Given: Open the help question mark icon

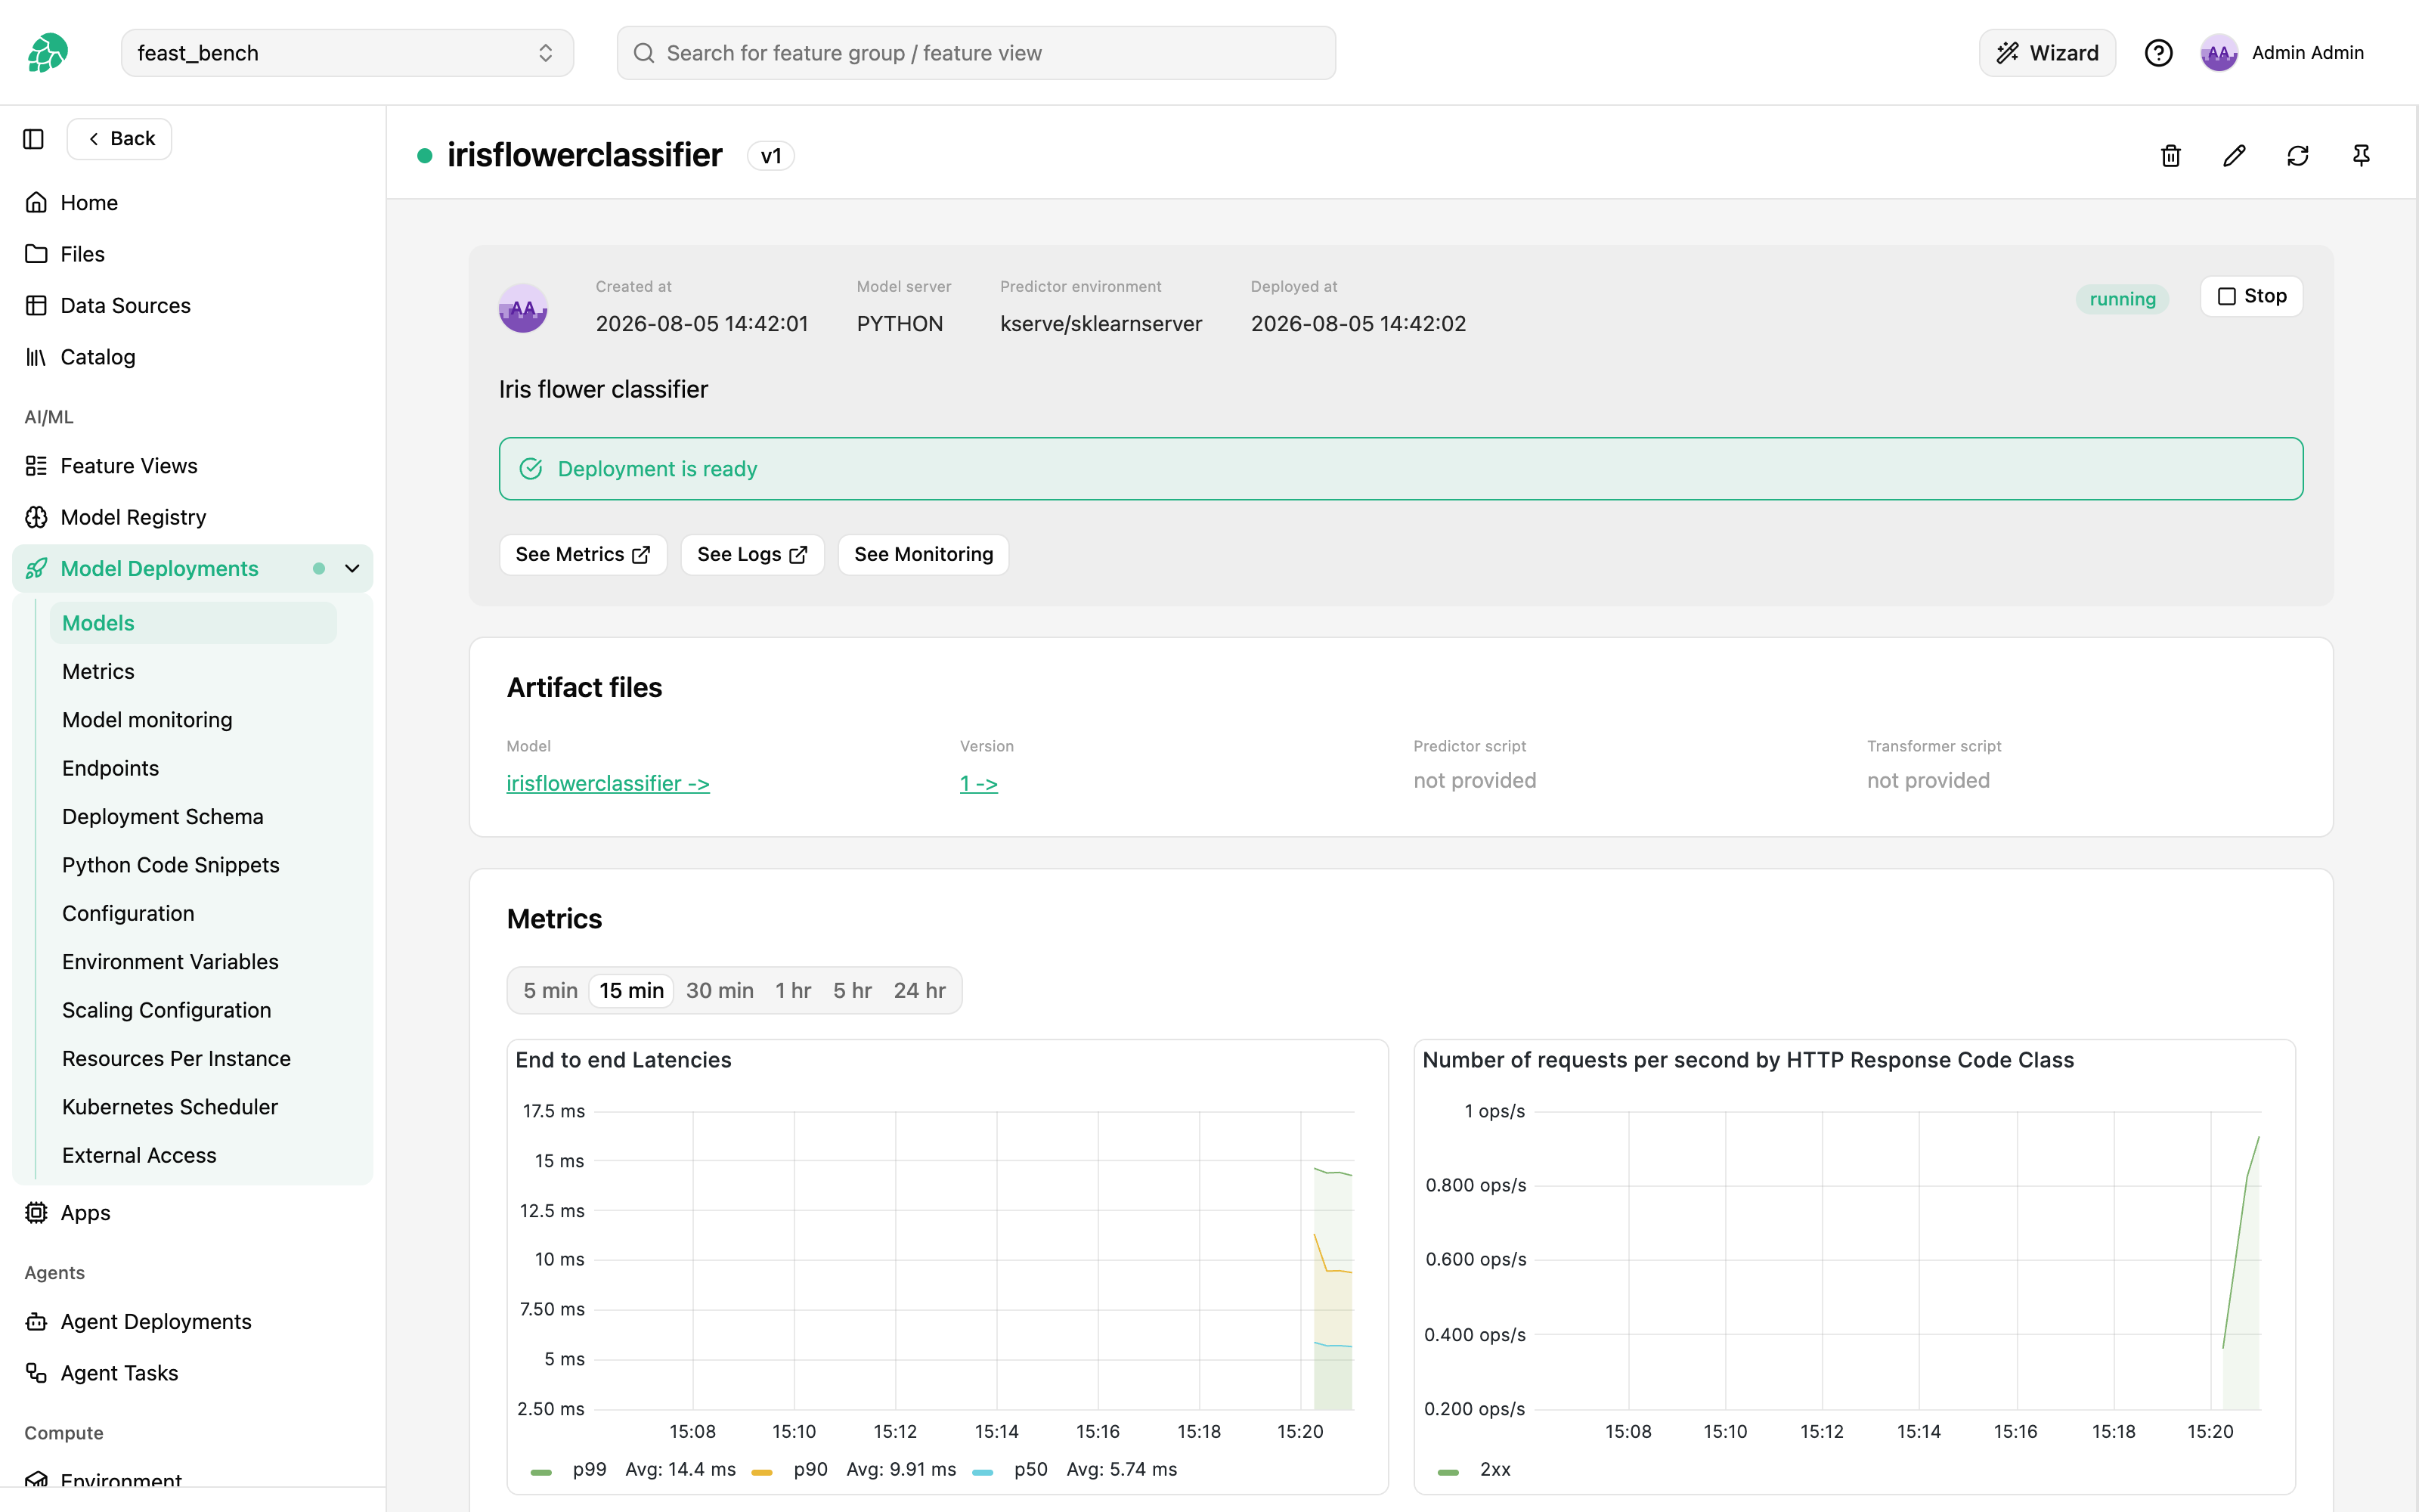Looking at the screenshot, I should tap(2158, 53).
